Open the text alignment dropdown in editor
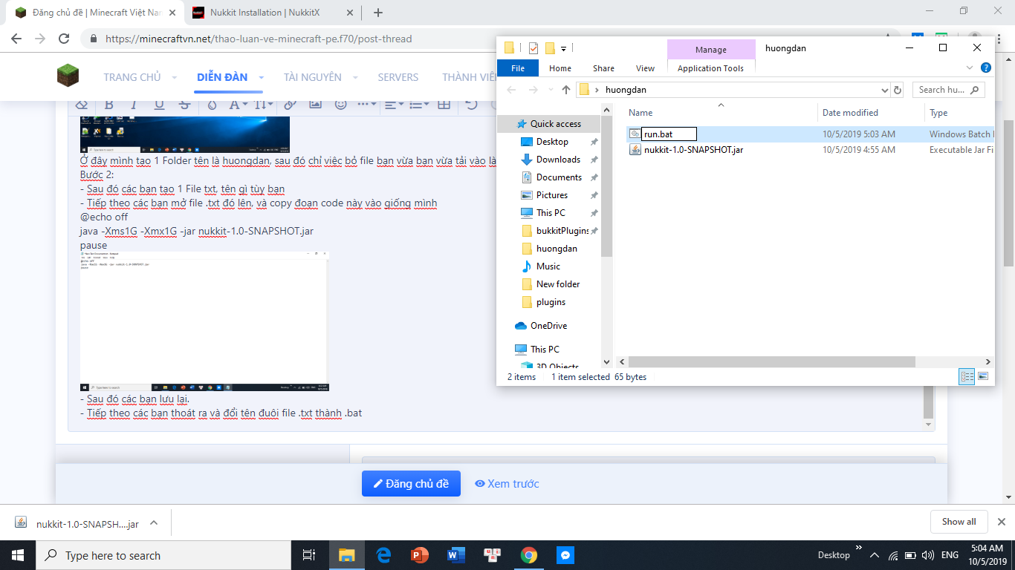 (394, 105)
